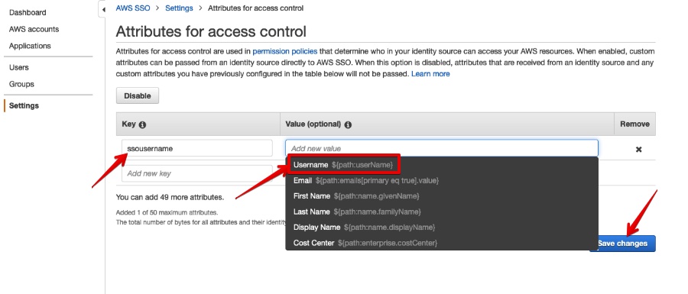Open Dashboard in the sidebar

[x=28, y=13]
